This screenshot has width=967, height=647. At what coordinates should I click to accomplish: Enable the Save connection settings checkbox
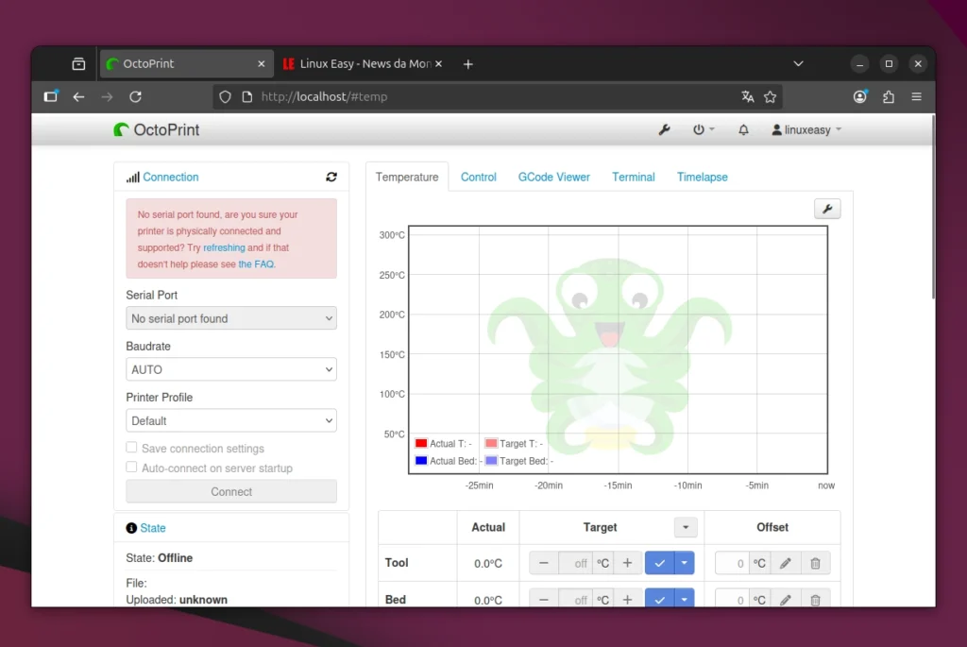(131, 448)
